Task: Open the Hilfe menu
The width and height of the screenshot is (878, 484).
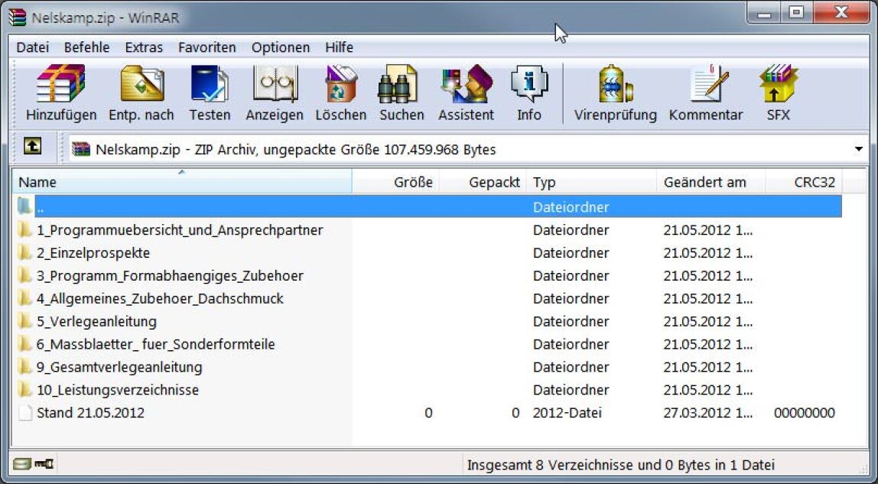Action: click(340, 47)
